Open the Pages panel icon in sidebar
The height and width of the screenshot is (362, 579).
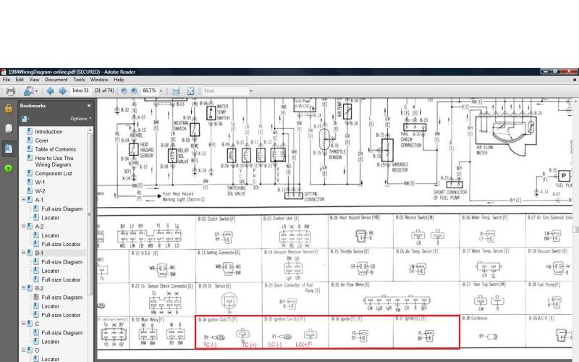[x=8, y=128]
